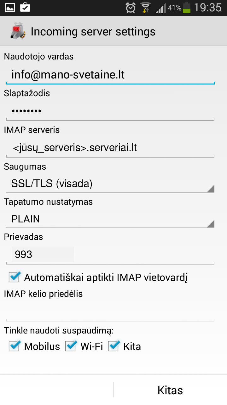Tap the Wi-Fi status icon
The height and width of the screenshot is (405, 227).
(x=145, y=7)
